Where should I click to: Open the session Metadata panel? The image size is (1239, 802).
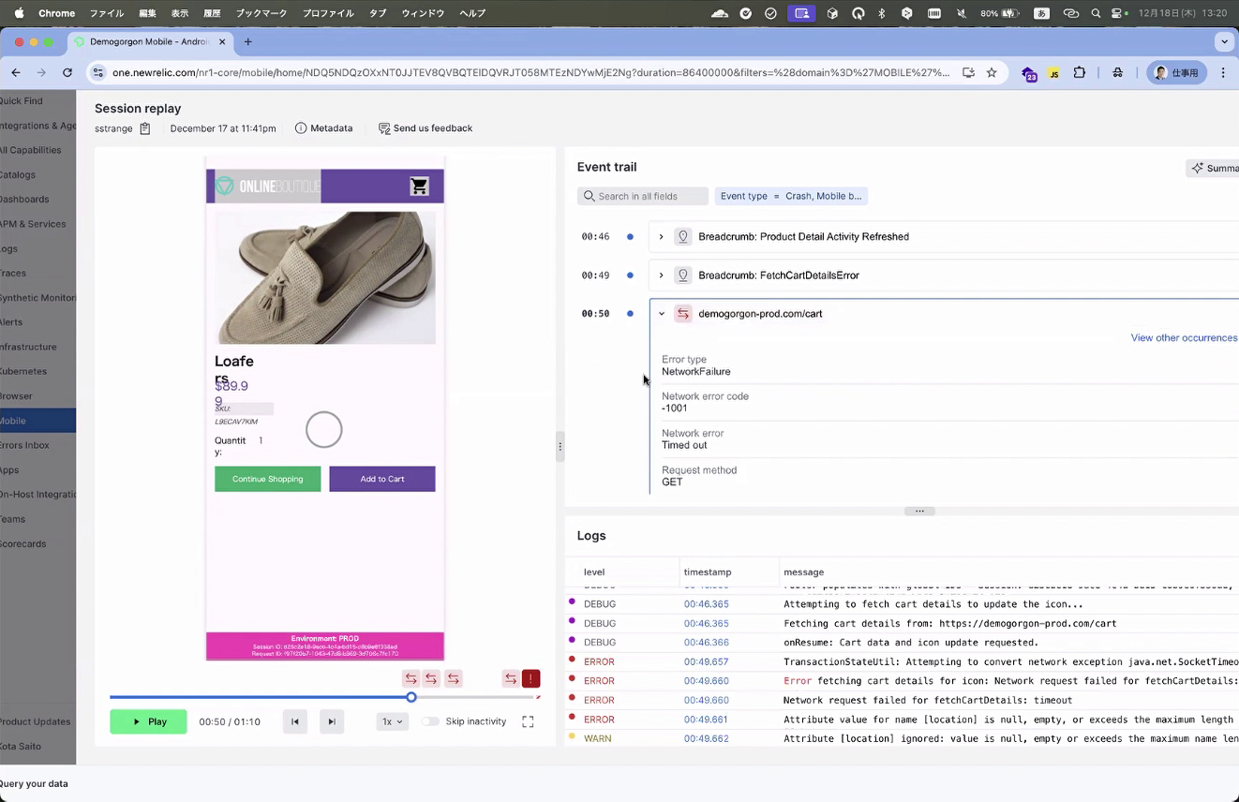click(x=323, y=128)
